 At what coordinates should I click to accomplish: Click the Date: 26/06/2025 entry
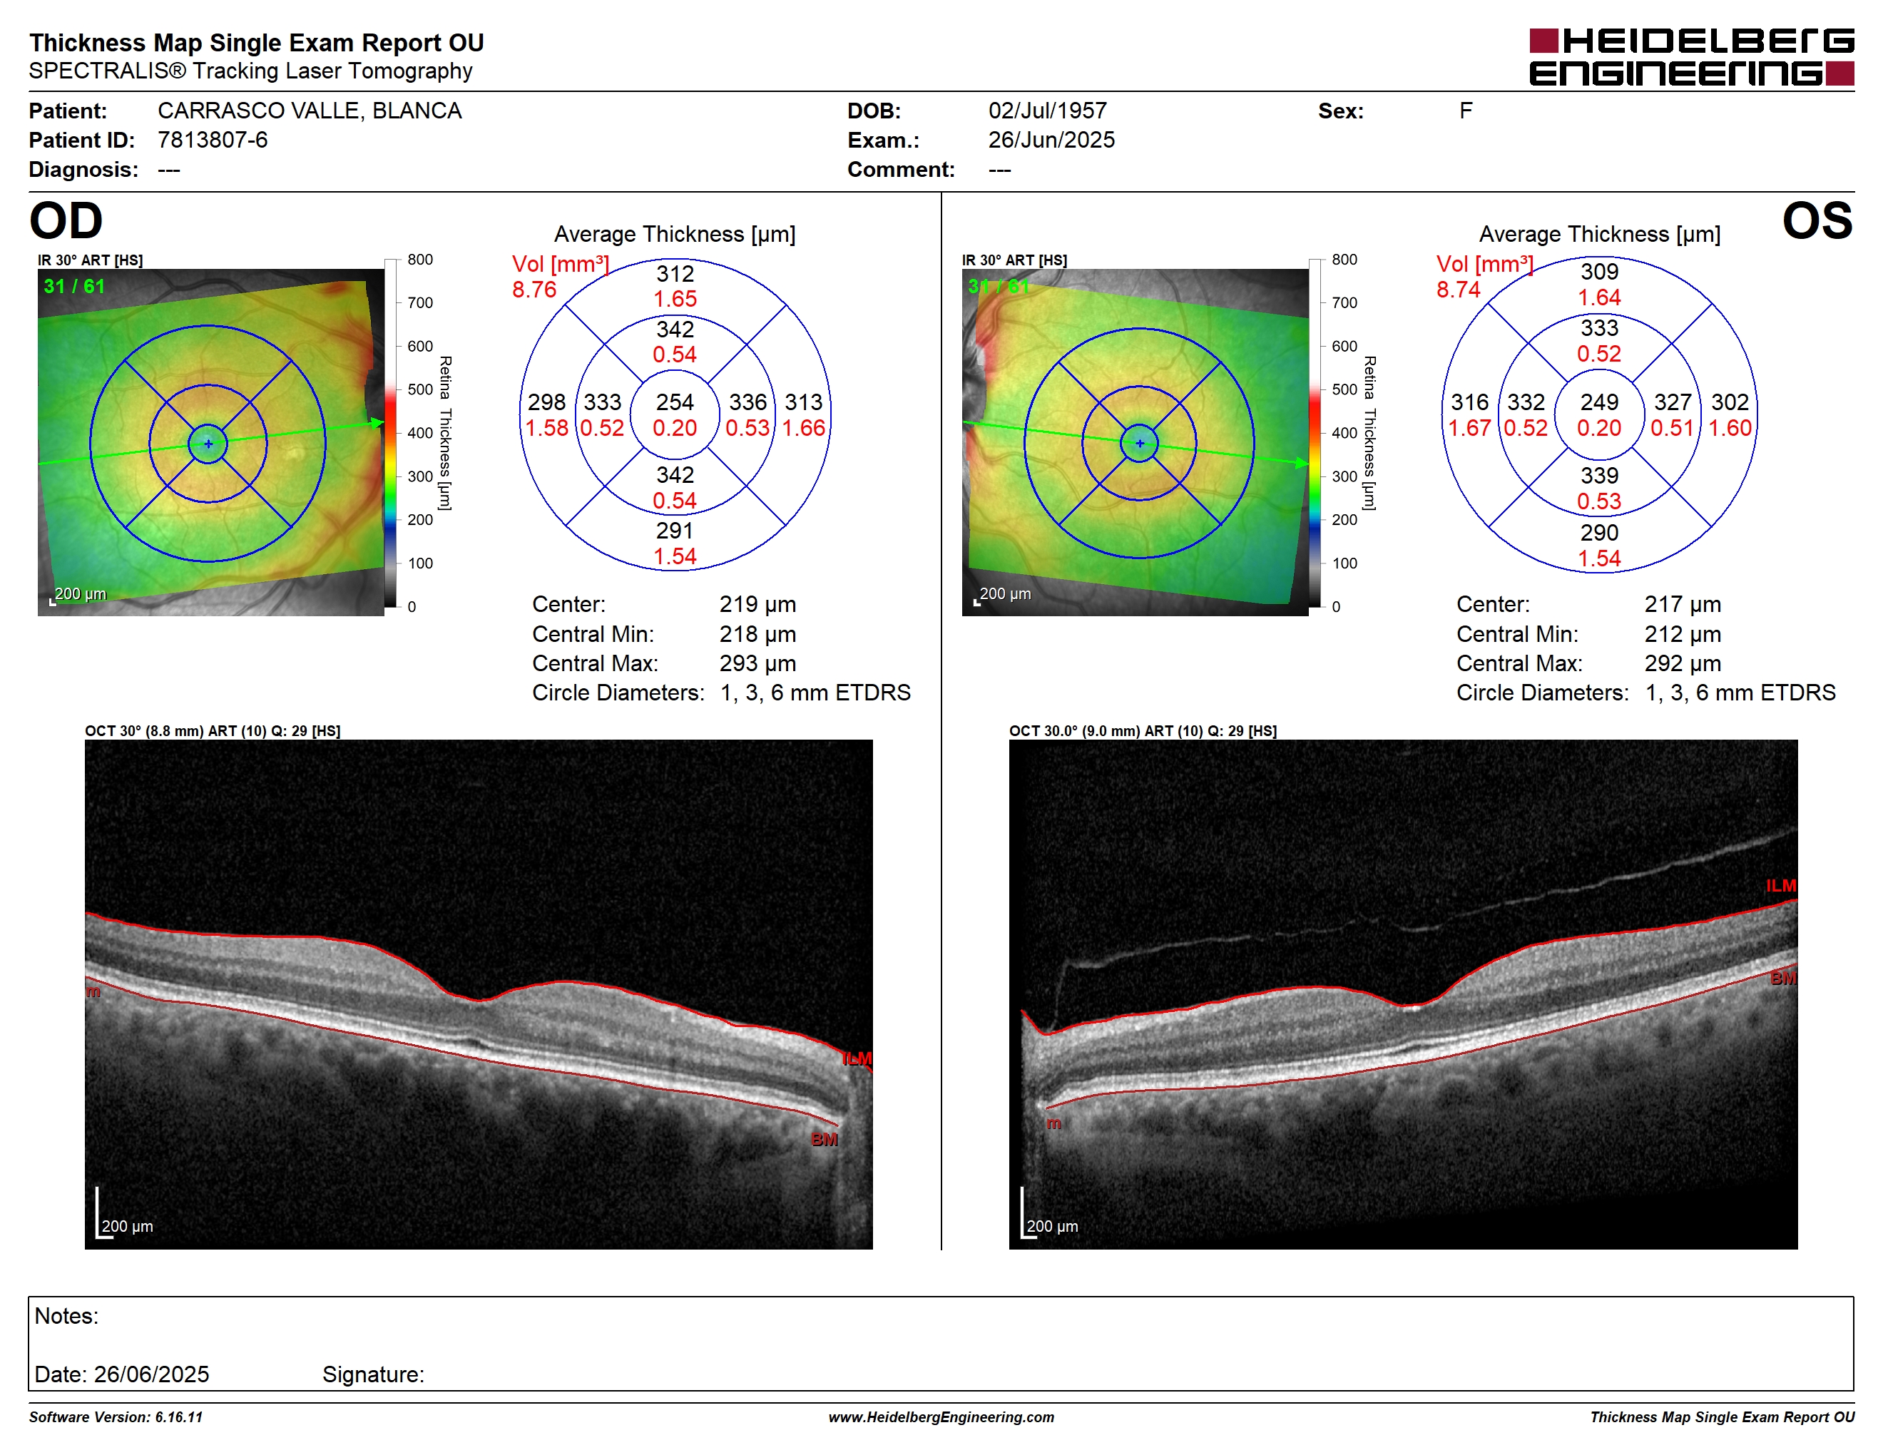[121, 1374]
